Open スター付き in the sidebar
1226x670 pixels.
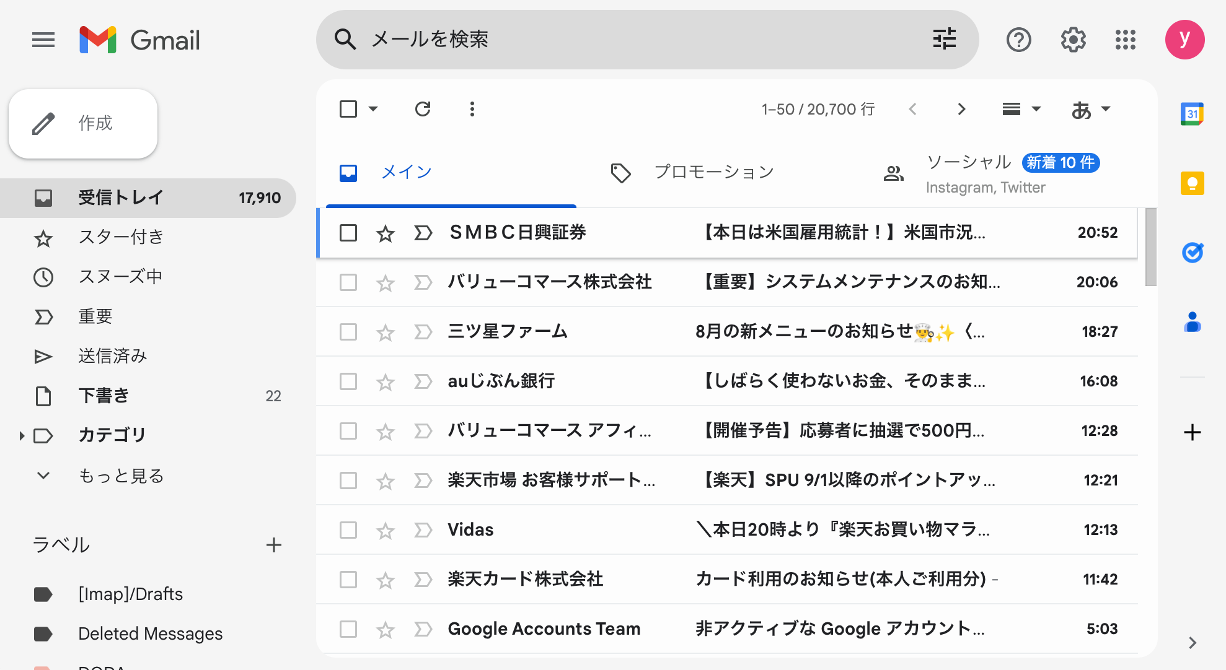coord(148,237)
